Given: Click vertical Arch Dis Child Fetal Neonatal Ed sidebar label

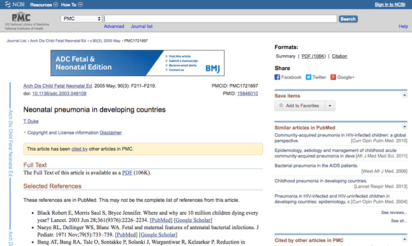Looking at the screenshot, I should click(11, 143).
